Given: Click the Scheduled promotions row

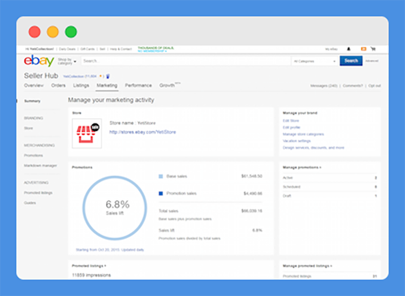Looking at the screenshot, I should [330, 187].
